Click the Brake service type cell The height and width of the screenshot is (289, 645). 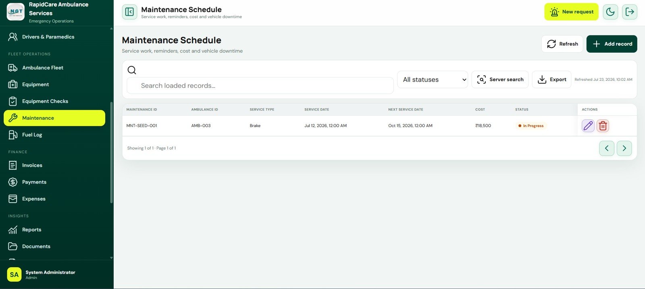(x=255, y=126)
